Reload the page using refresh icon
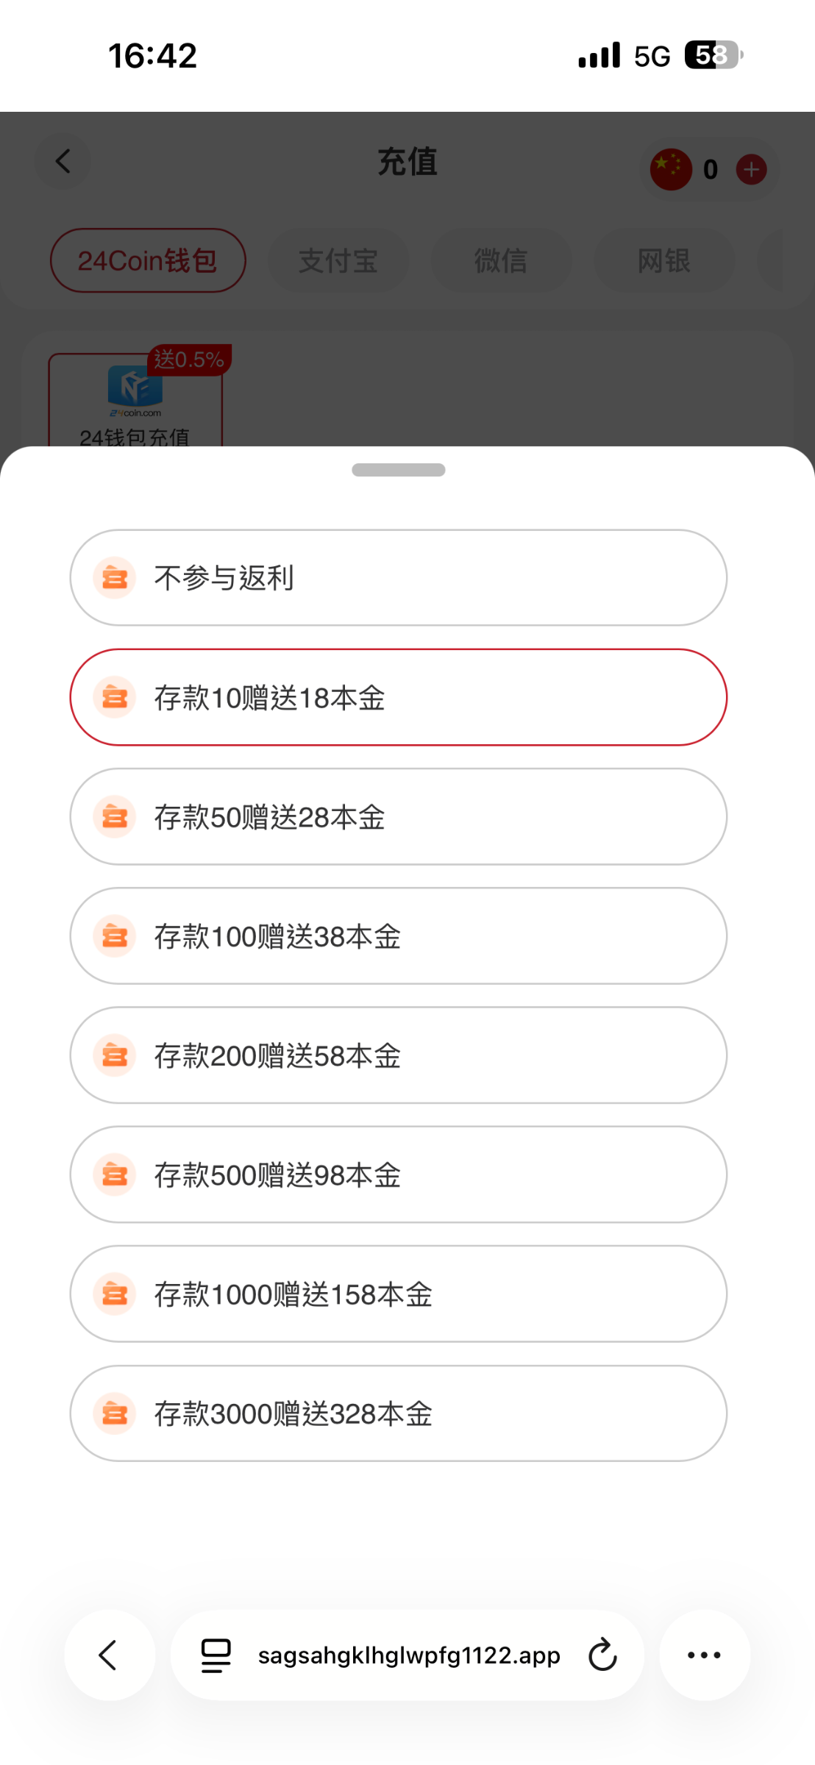Image resolution: width=815 pixels, height=1765 pixels. click(x=602, y=1655)
